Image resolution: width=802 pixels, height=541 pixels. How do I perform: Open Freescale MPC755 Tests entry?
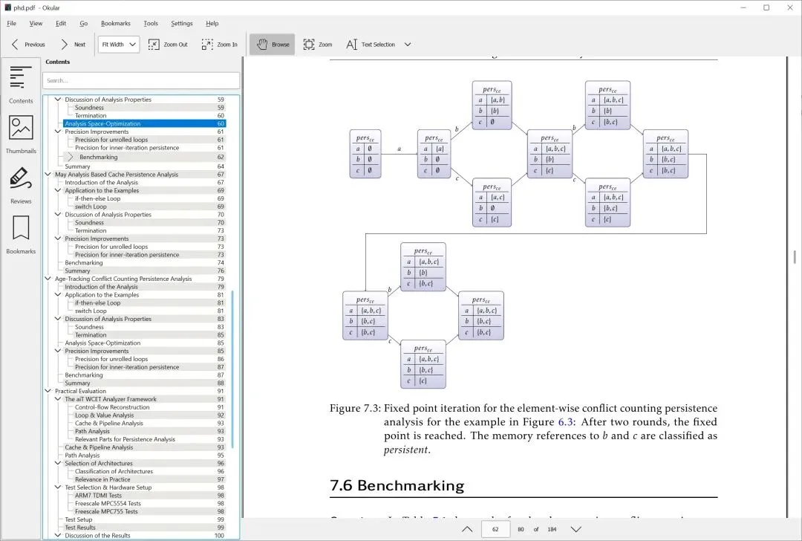point(149,511)
